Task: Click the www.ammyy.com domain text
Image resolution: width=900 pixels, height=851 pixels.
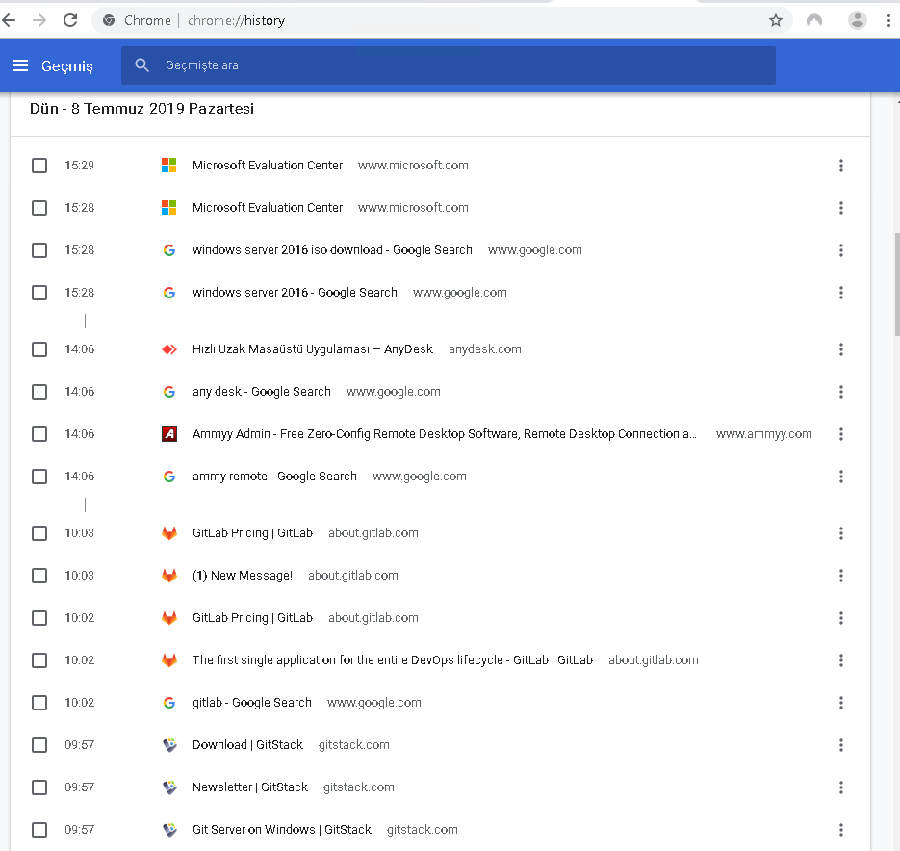Action: [764, 434]
